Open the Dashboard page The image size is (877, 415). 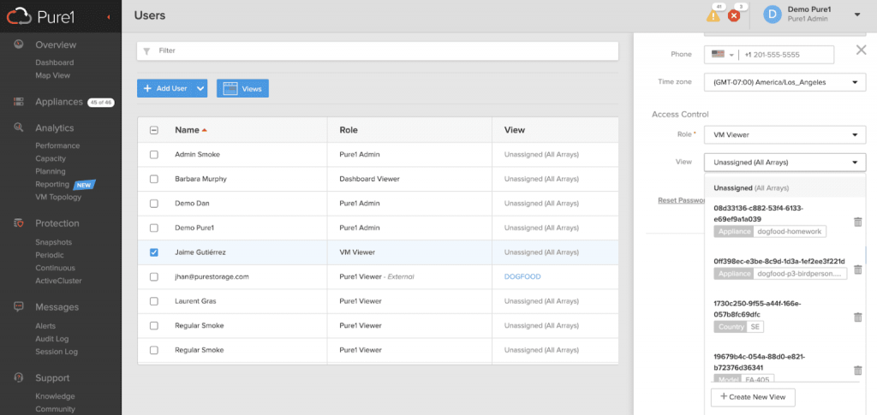pos(54,62)
